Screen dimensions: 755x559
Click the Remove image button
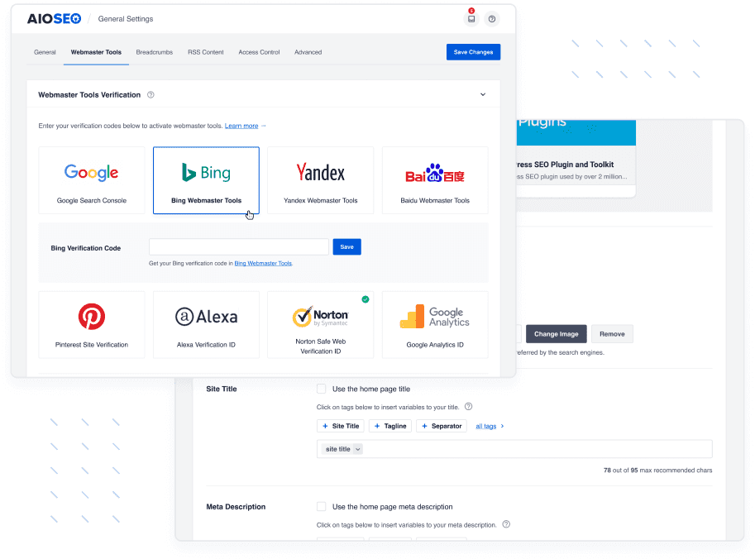click(612, 334)
